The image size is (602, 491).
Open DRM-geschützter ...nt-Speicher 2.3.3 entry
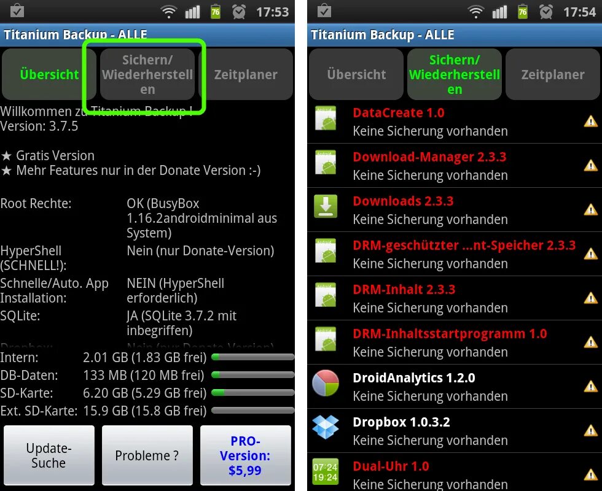(455, 254)
